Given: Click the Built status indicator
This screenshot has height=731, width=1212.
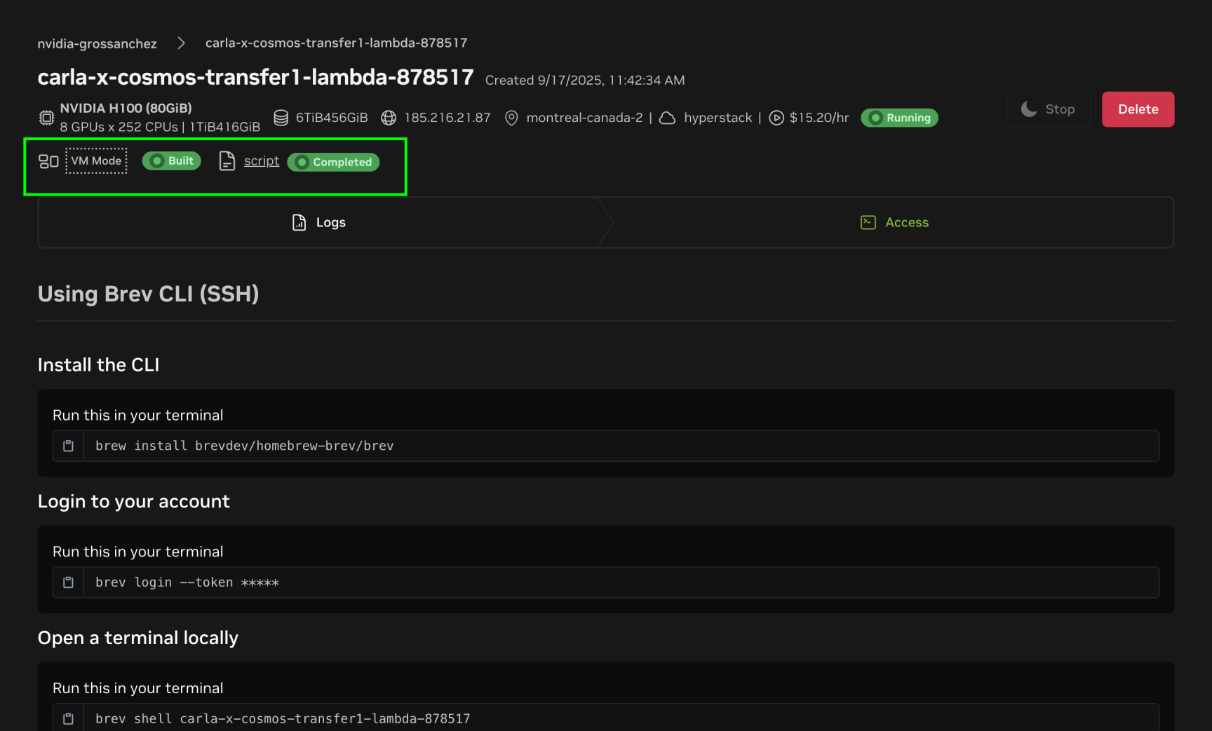Looking at the screenshot, I should coord(171,160).
